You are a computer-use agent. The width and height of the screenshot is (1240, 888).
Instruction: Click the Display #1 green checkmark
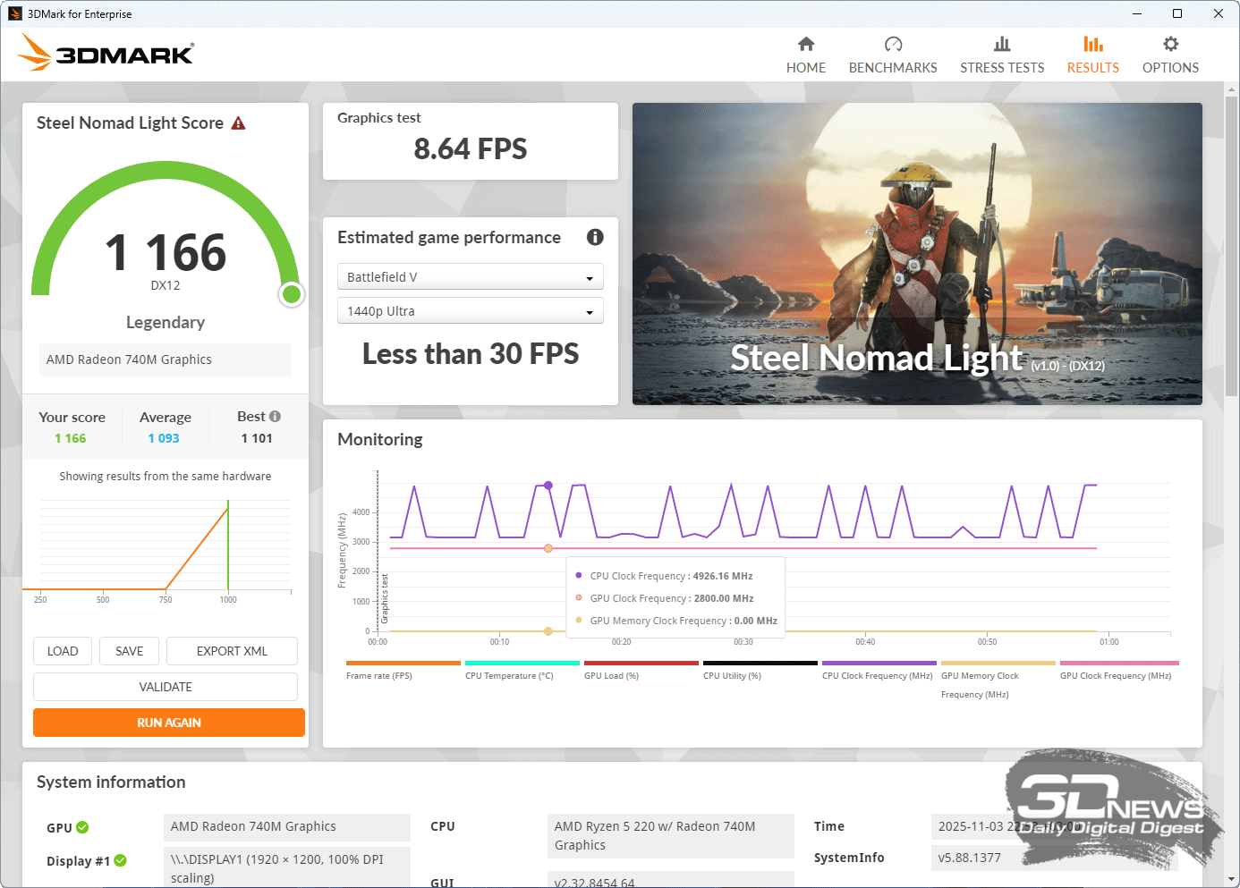(121, 860)
